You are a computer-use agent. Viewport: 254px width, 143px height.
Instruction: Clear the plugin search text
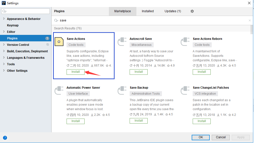[250, 20]
